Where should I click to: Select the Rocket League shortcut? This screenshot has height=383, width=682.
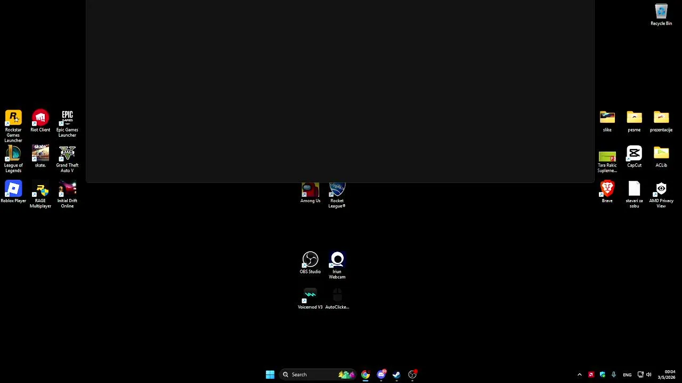point(337,195)
